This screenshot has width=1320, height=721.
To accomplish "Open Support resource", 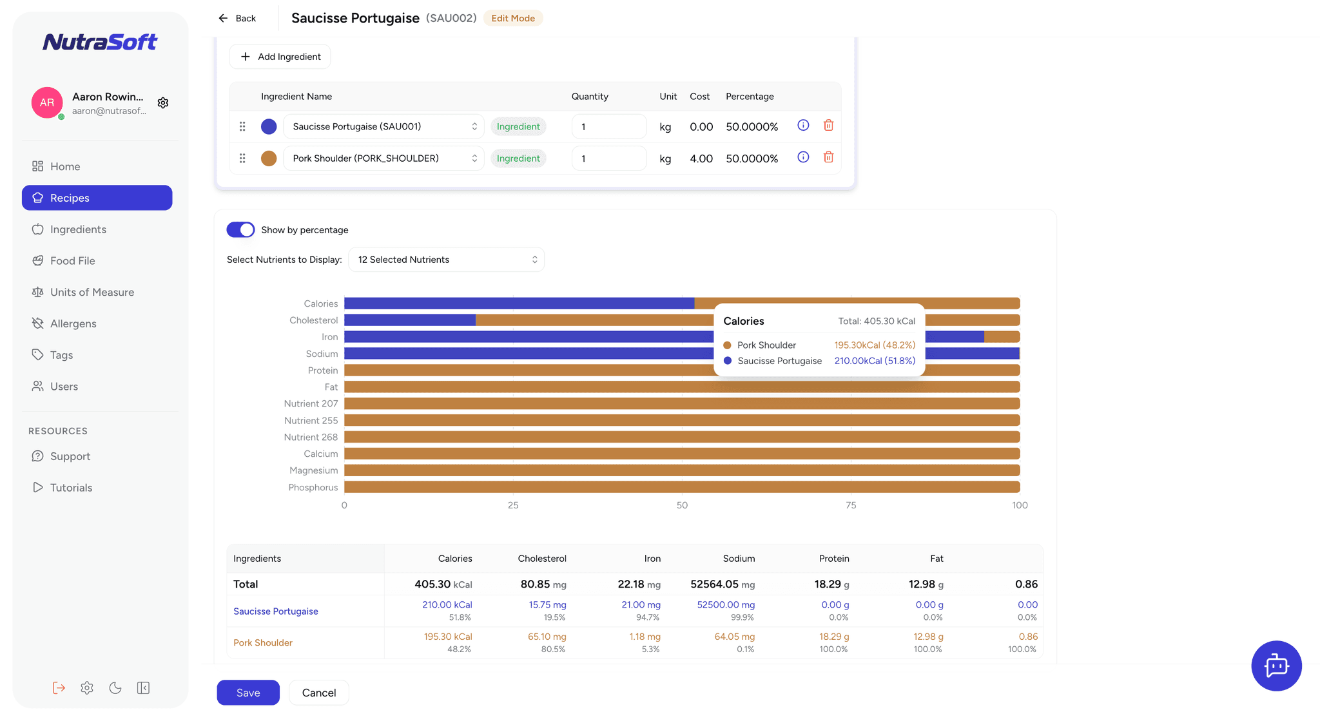I will tap(97, 456).
